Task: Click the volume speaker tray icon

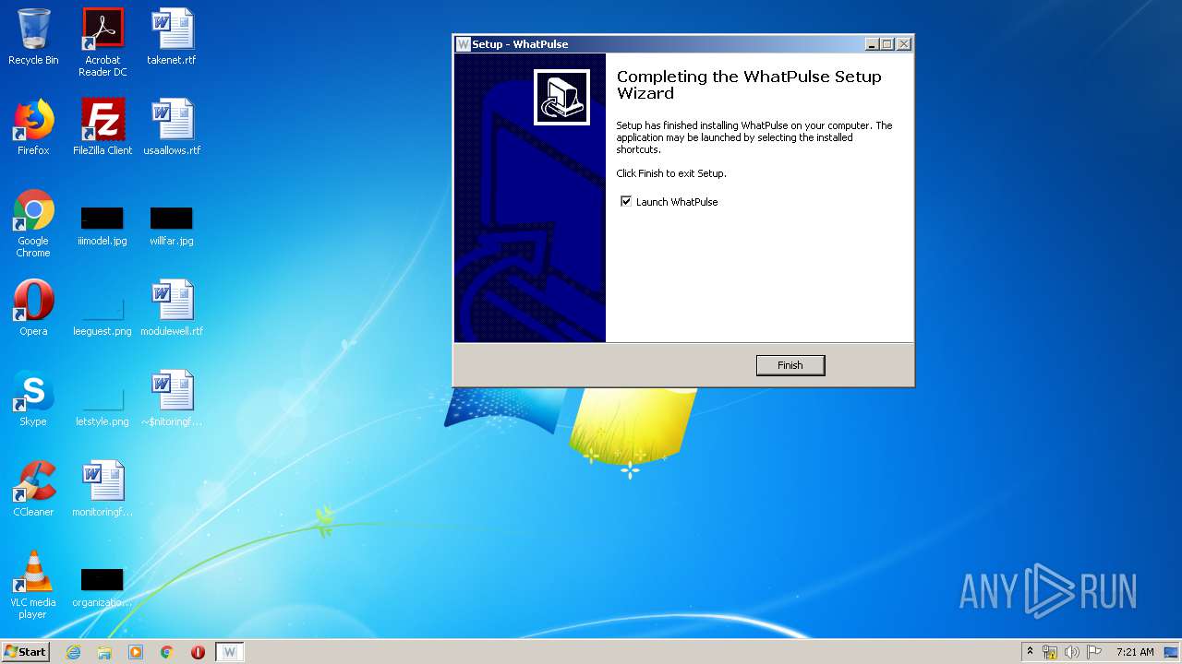Action: 1072,652
